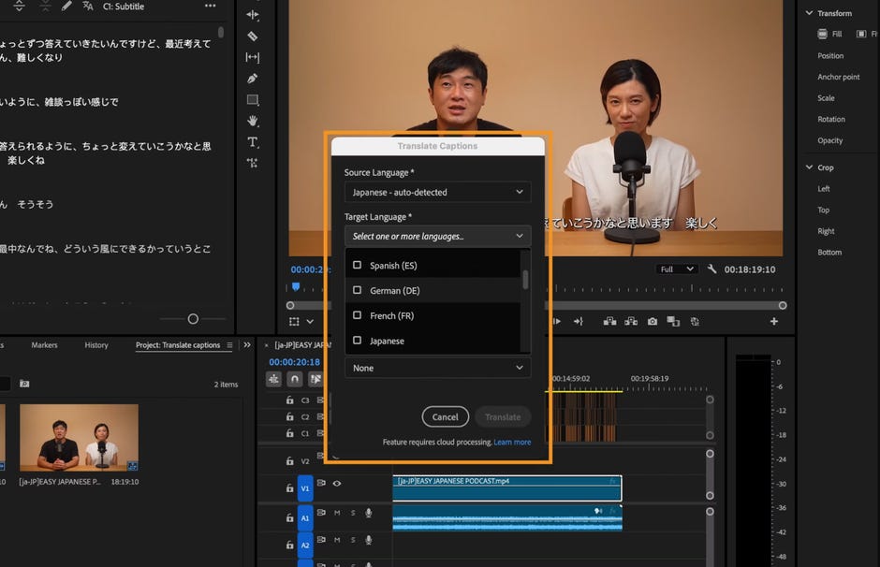The width and height of the screenshot is (880, 567).
Task: Click the voice-over record mic on track A1
Action: [x=369, y=513]
